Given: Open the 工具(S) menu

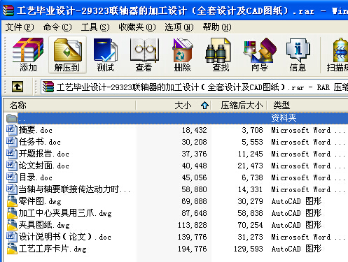Looking at the screenshot, I should (x=95, y=27).
